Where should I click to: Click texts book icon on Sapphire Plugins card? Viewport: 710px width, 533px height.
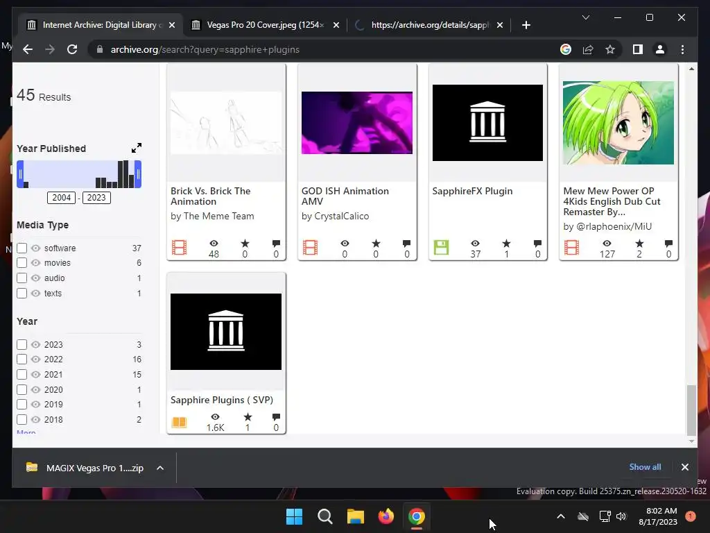180,422
